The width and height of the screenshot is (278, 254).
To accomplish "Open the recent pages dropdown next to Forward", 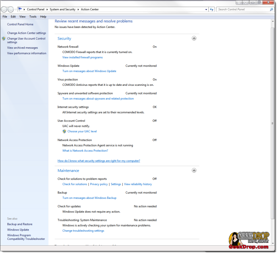I will coord(16,9).
